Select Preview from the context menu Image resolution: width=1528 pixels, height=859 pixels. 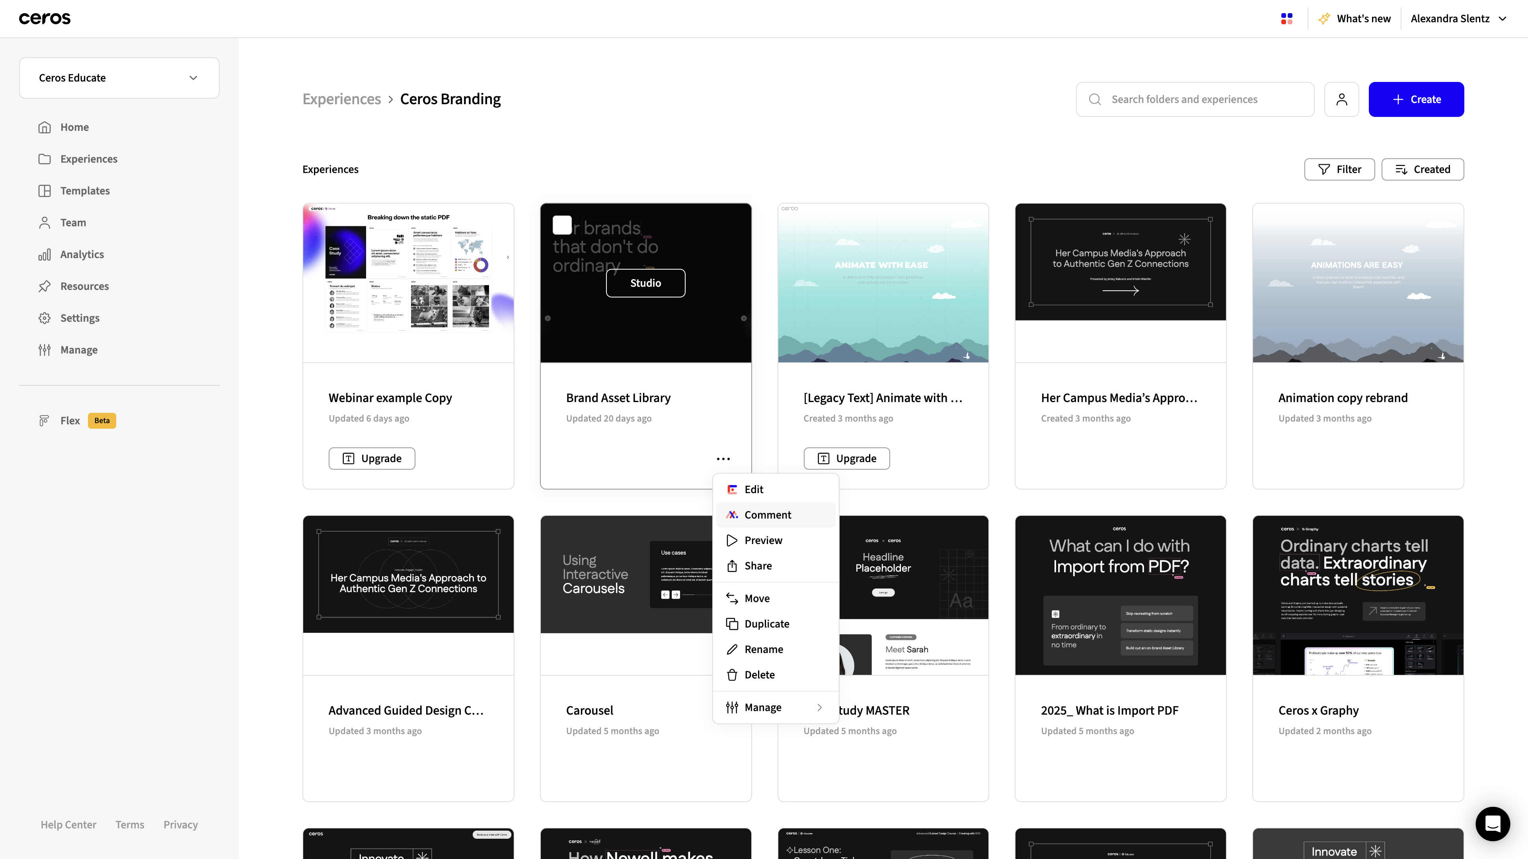tap(775, 541)
